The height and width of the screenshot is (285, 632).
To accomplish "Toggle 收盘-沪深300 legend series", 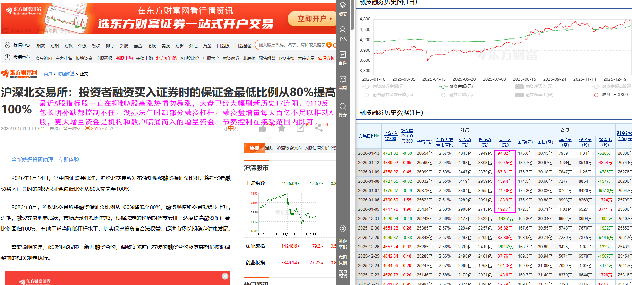I will (x=610, y=95).
